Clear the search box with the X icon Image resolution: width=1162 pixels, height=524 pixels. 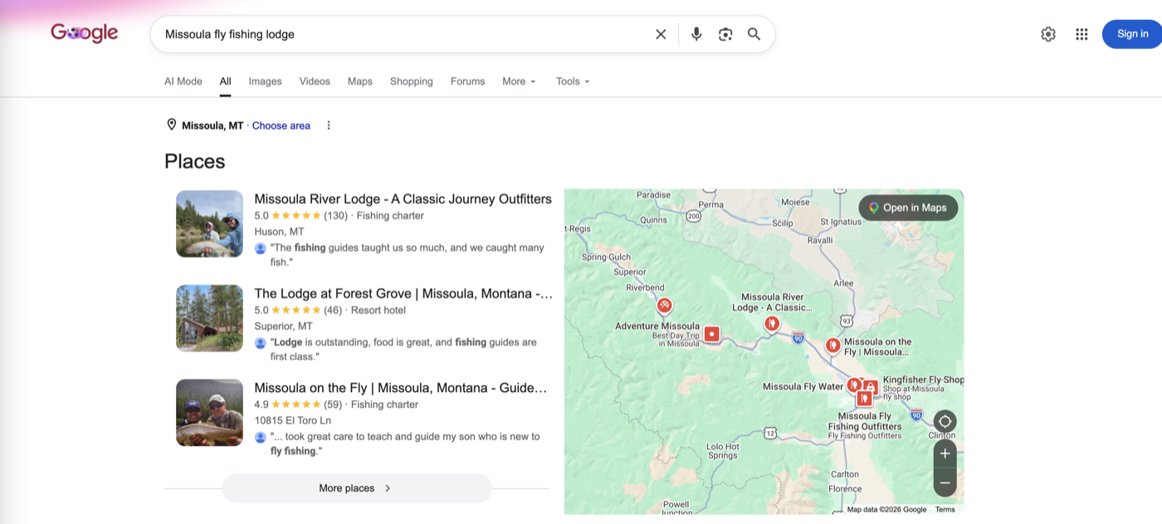[x=661, y=34]
